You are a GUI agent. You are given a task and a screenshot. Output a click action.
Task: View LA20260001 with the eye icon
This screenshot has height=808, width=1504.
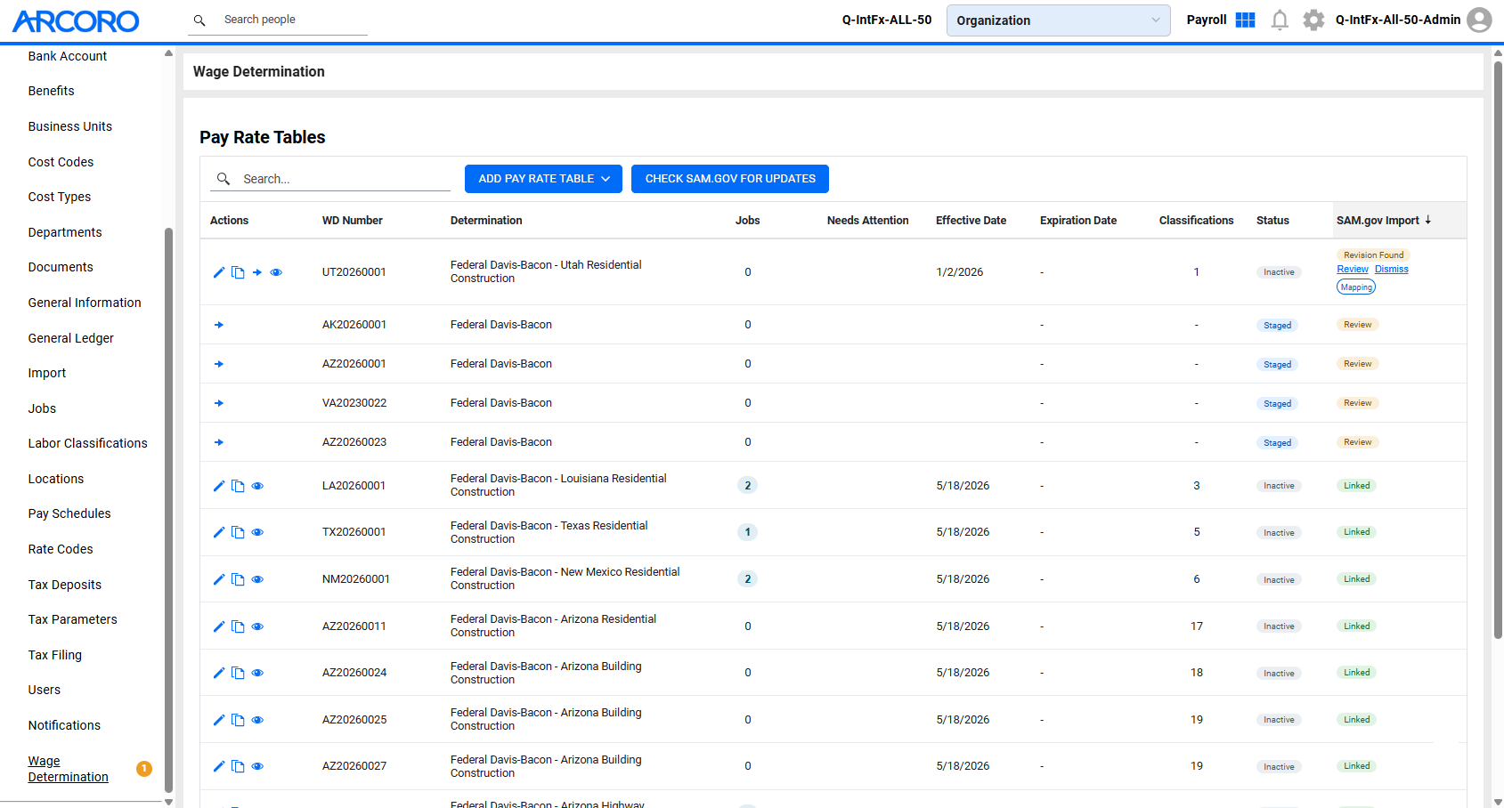point(257,486)
